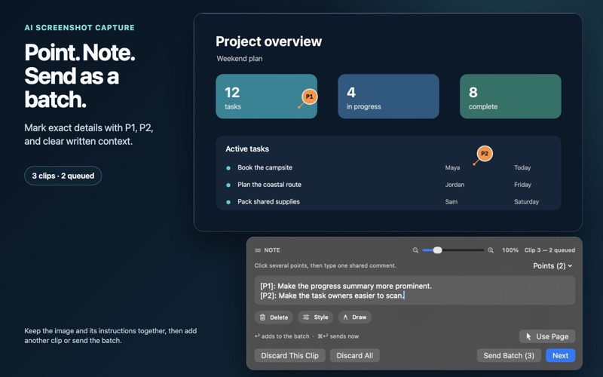Click the bullet dot beside Book the campsite
603x377 pixels.
(228, 168)
